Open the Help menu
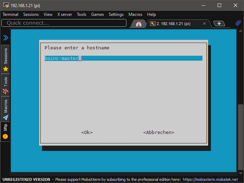This screenshot has width=244, height=183. (151, 14)
